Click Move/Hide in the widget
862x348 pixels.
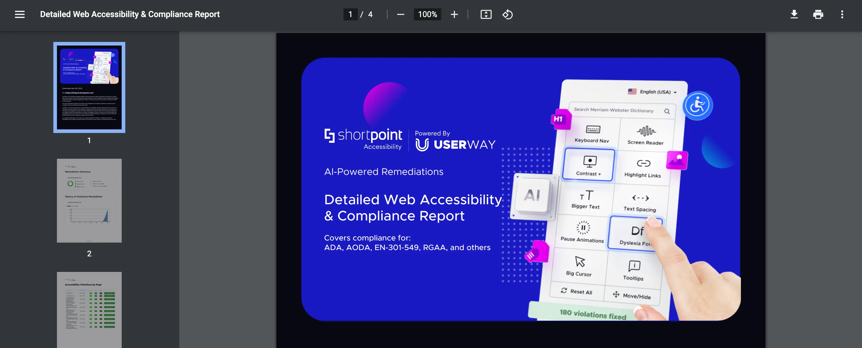pos(632,295)
